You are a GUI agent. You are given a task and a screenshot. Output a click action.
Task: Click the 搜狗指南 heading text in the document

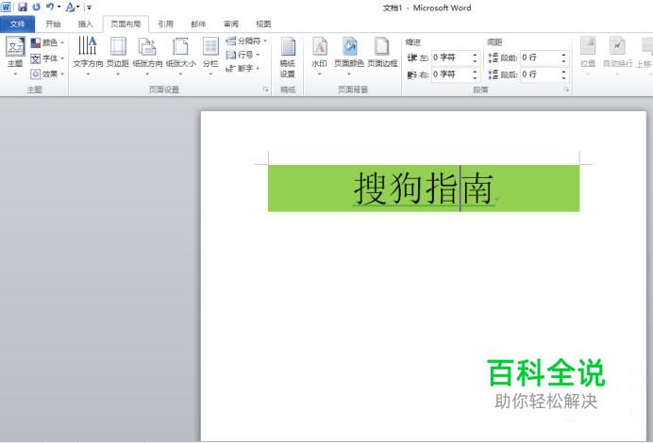[424, 188]
